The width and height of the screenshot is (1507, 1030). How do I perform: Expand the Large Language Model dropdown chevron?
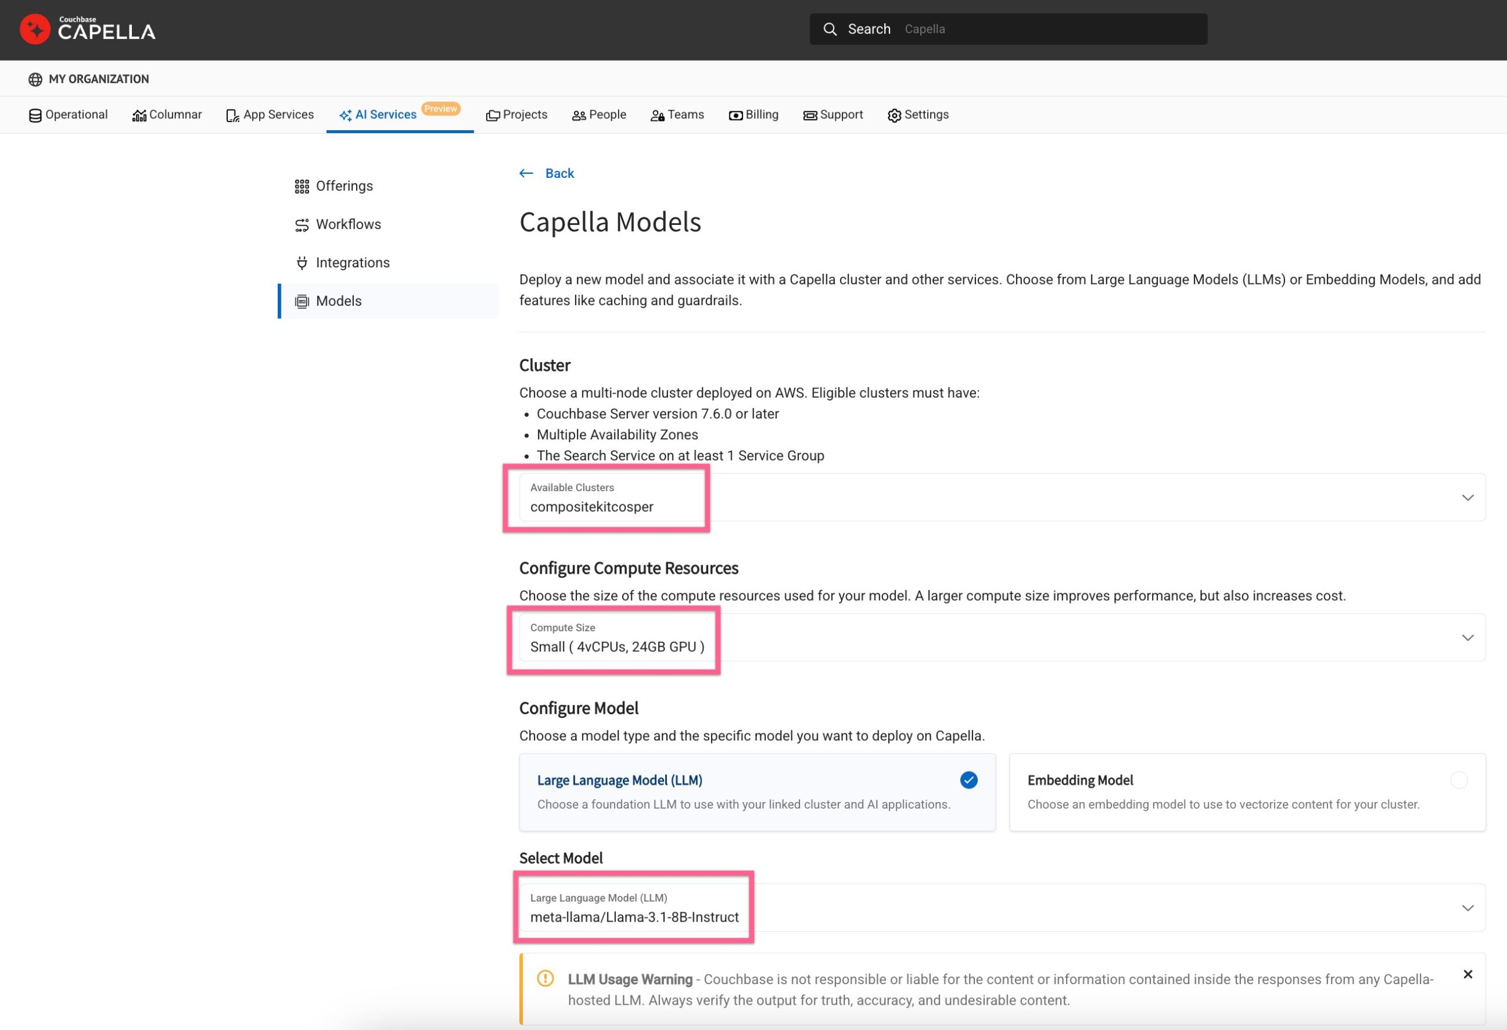[x=1468, y=908]
